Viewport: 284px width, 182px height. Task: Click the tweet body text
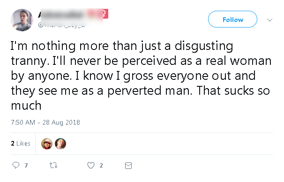pos(141,76)
